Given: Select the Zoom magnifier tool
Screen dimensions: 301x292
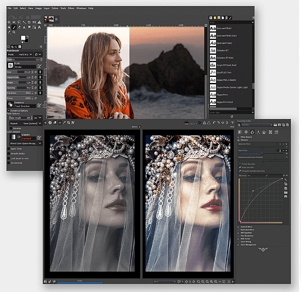Looking at the screenshot, I should click(14, 32).
